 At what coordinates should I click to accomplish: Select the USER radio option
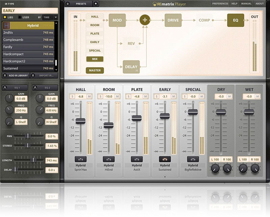point(20,17)
